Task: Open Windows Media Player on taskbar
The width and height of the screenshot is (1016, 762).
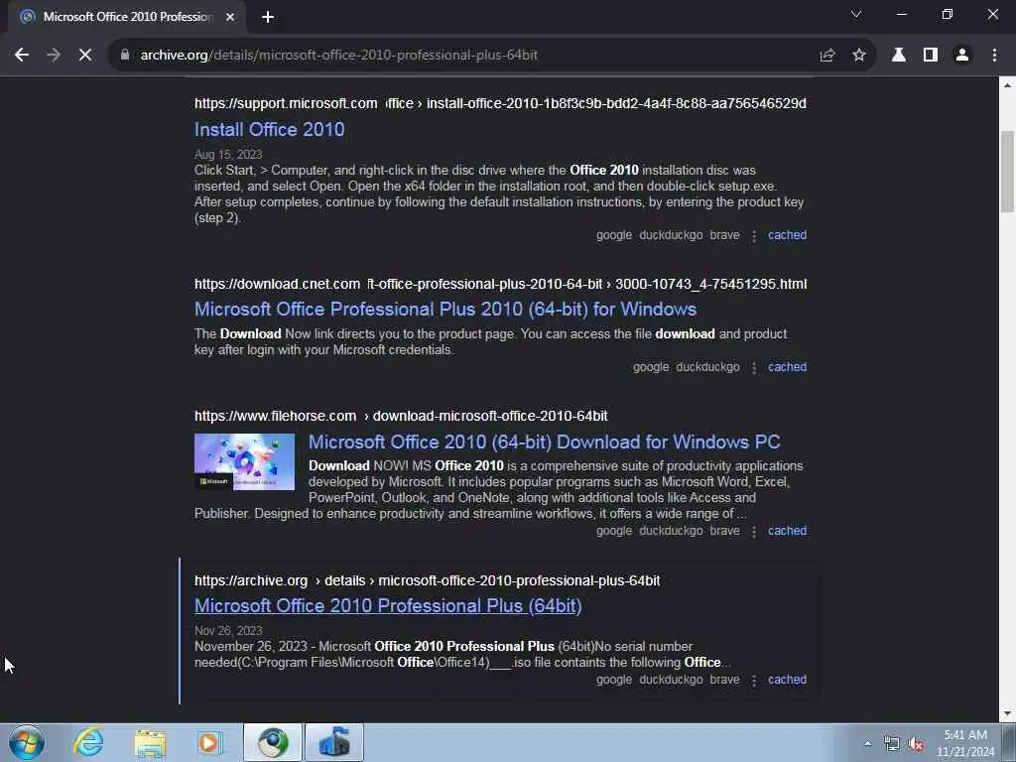Action: [210, 742]
